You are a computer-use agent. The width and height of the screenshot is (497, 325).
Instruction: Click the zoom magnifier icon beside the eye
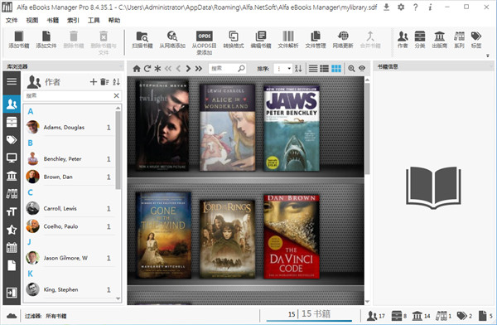(351, 68)
